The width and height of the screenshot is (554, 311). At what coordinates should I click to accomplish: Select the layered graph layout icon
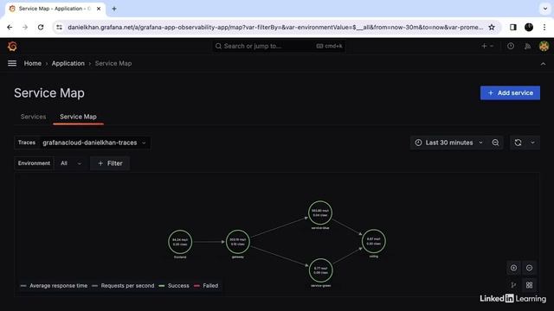(513, 285)
